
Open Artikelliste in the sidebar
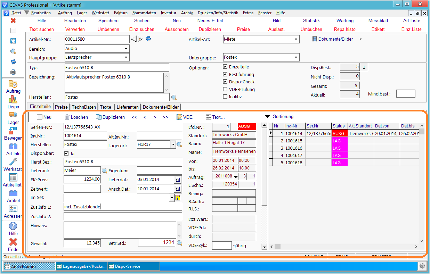point(13,181)
